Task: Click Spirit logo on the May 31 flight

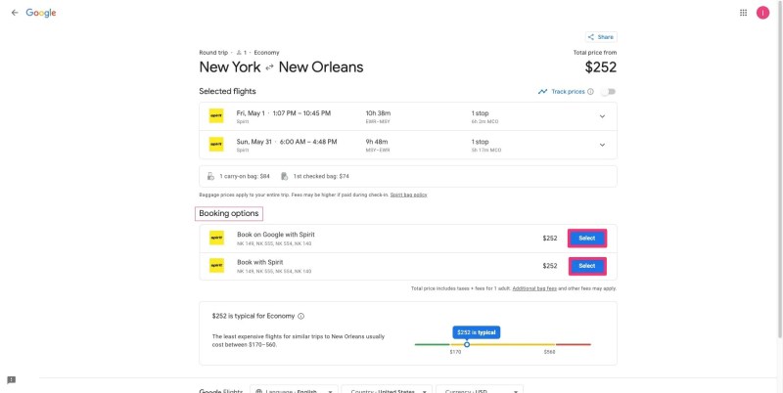Action: (216, 144)
